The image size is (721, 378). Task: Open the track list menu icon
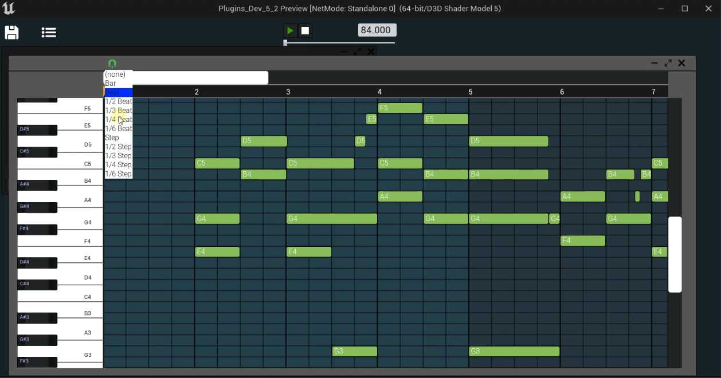coord(49,33)
